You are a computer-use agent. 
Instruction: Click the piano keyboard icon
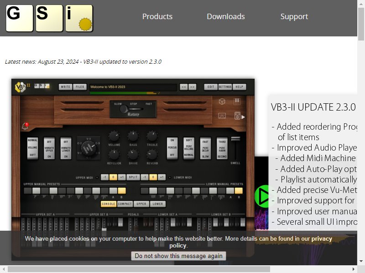pyautogui.click(x=237, y=101)
